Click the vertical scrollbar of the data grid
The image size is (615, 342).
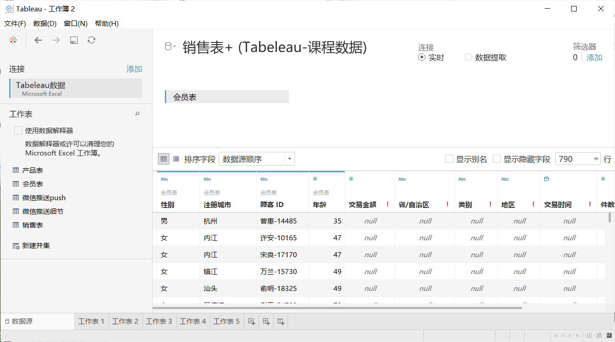[x=610, y=218]
